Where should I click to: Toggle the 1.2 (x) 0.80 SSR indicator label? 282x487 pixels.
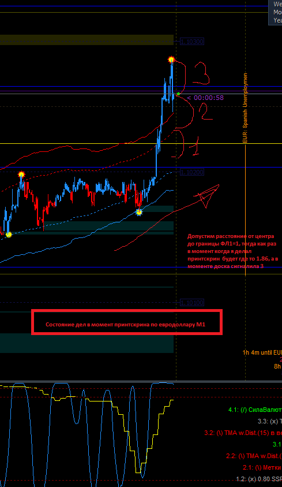(259, 479)
